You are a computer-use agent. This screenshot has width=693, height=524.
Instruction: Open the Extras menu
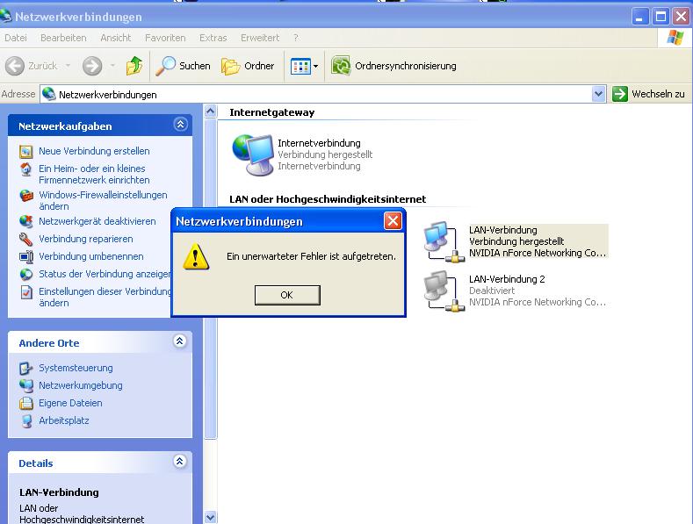pyautogui.click(x=213, y=38)
